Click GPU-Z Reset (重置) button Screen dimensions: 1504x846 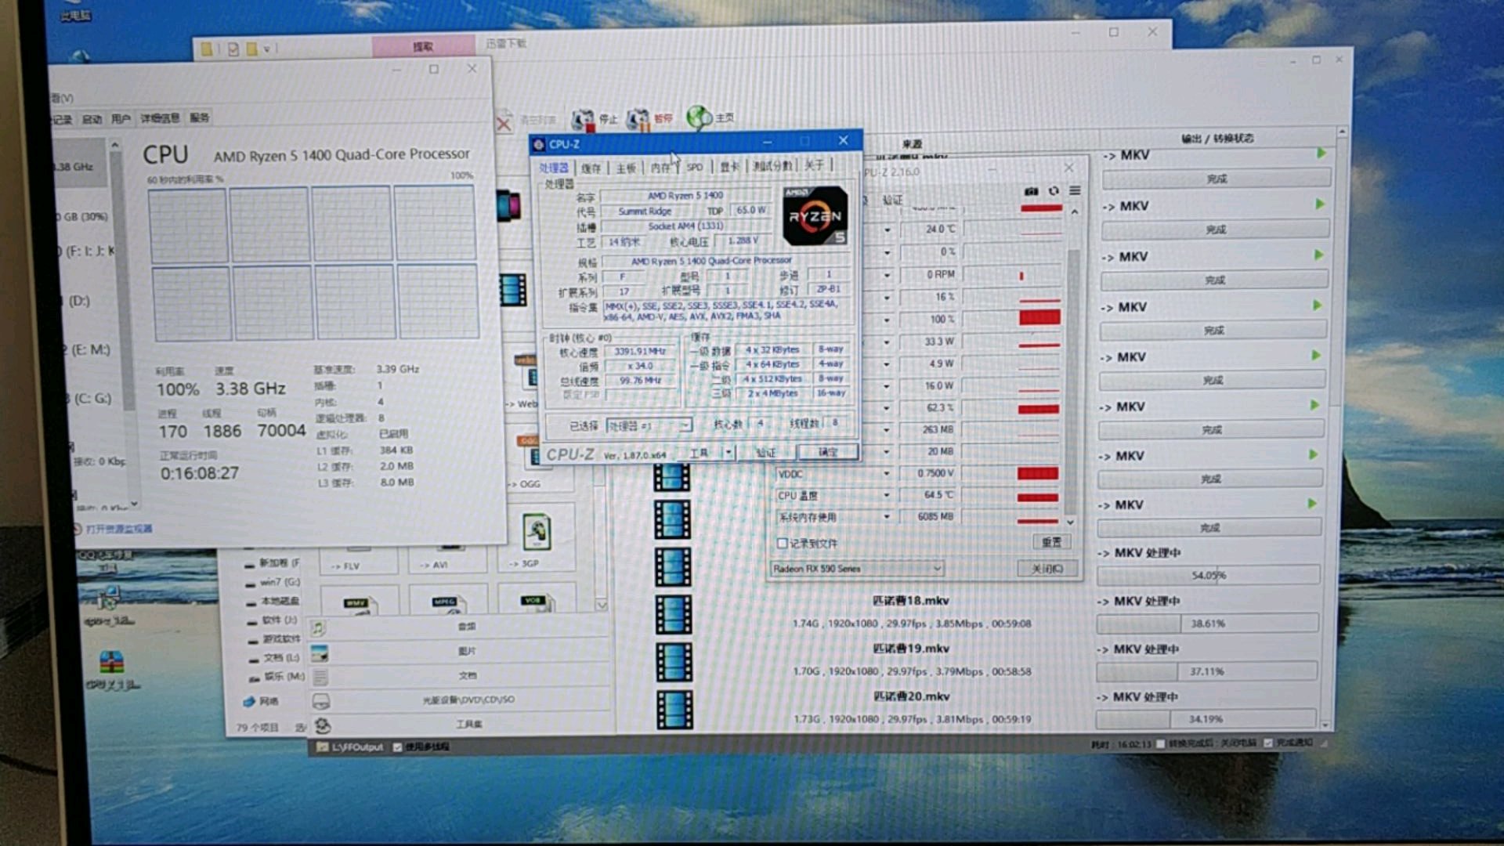coord(1051,543)
